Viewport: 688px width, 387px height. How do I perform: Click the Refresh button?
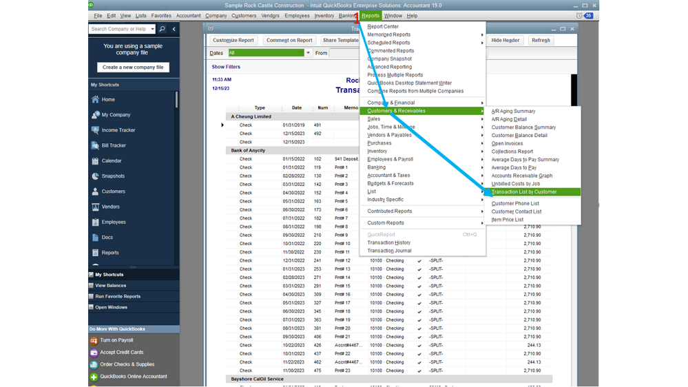tap(541, 41)
